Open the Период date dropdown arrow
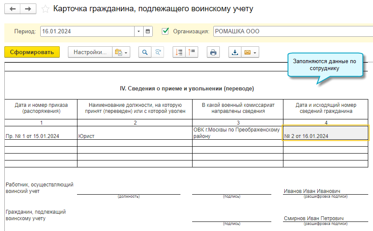 pos(138,31)
